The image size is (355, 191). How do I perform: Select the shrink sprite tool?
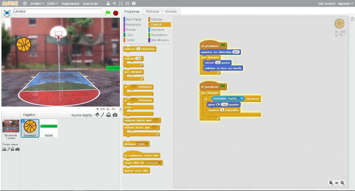point(127,4)
